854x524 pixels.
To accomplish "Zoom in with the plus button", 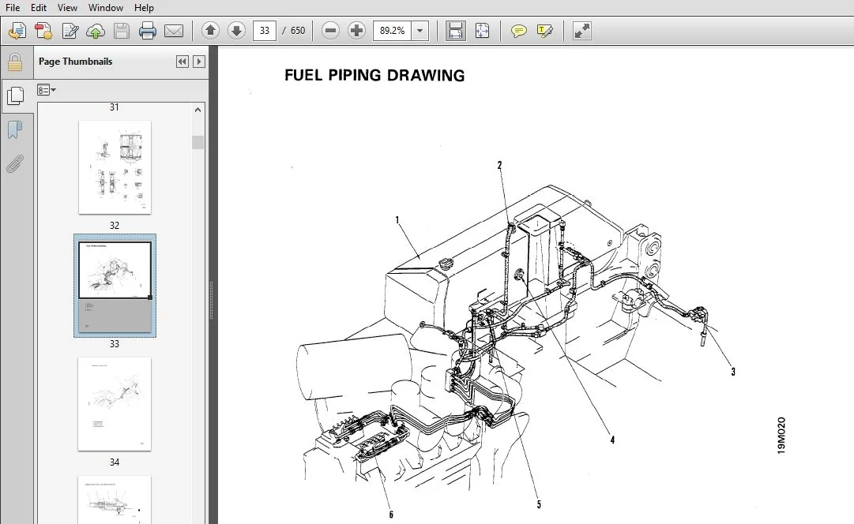I will [357, 31].
